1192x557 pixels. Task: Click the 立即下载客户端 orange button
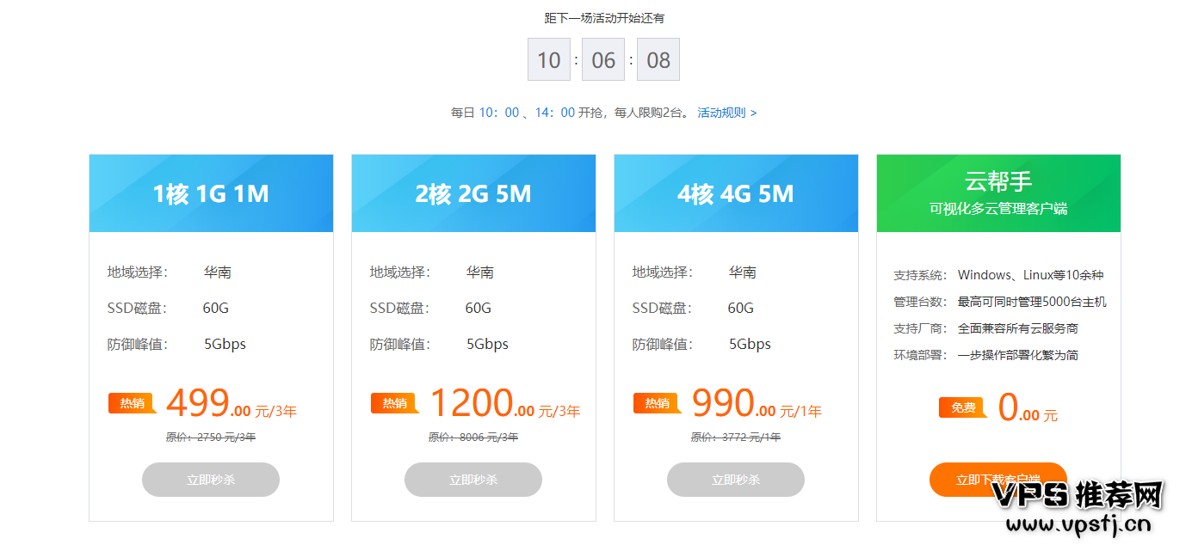(998, 480)
